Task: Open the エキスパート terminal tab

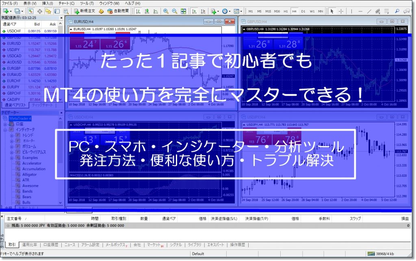Action: point(215,245)
